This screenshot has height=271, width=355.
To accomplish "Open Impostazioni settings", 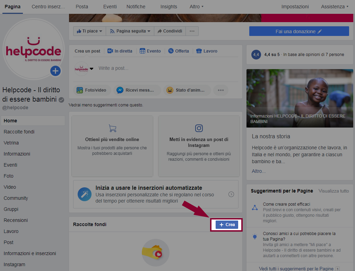I will tap(295, 7).
